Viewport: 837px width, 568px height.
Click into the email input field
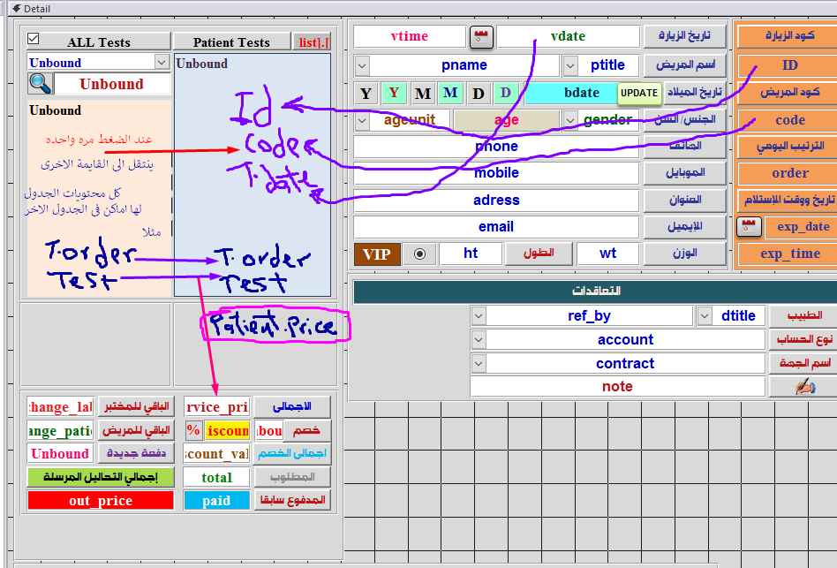[495, 227]
